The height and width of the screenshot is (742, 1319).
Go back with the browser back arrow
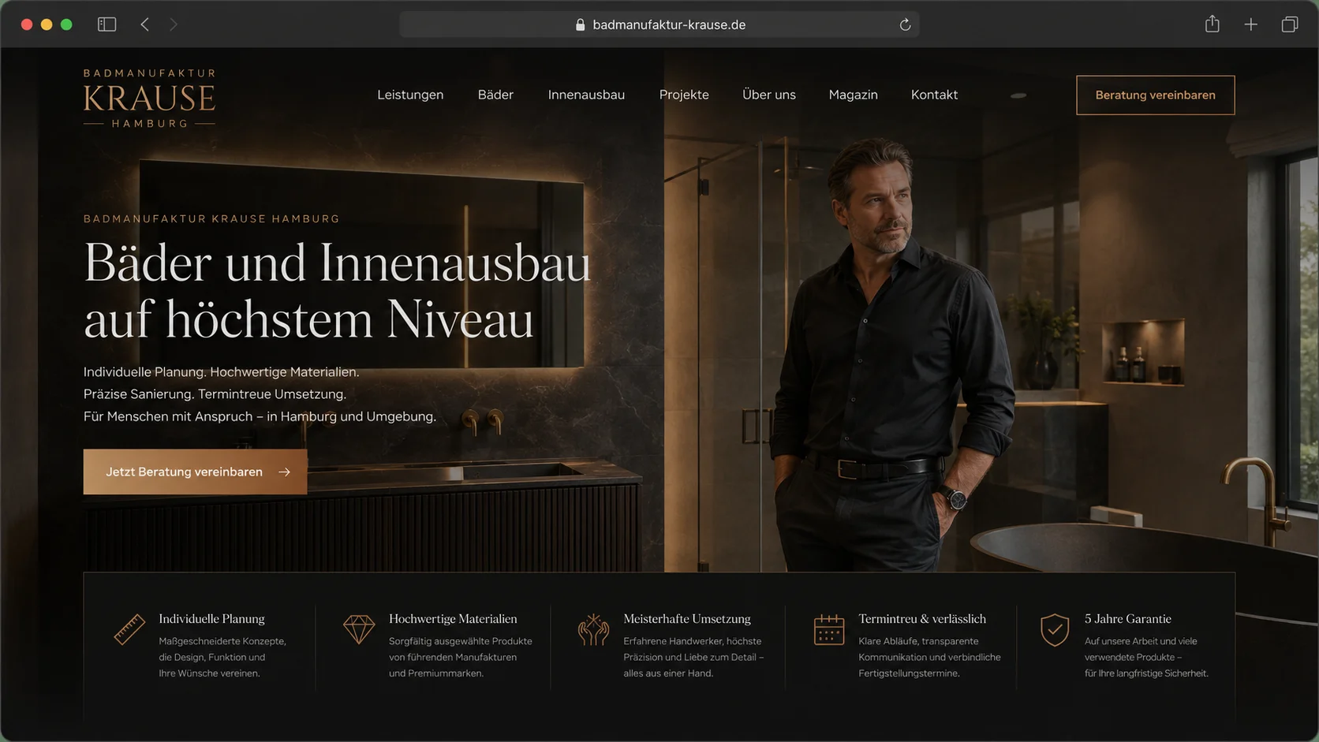pos(144,24)
